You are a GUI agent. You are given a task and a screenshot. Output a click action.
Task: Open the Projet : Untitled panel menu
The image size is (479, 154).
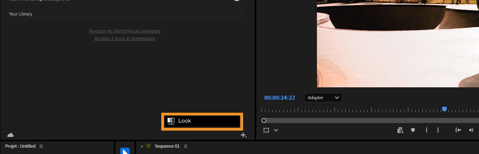(x=41, y=146)
